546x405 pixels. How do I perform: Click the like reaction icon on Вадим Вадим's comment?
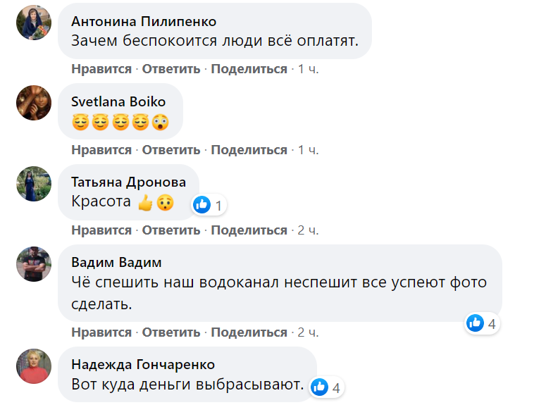pyautogui.click(x=476, y=323)
